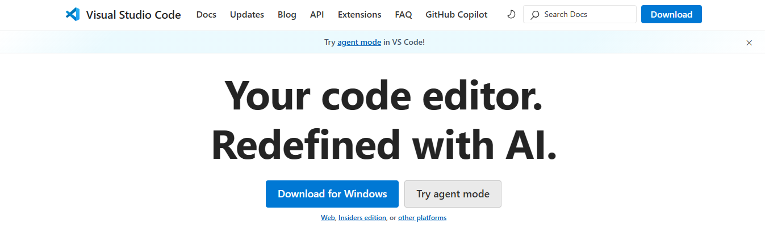Click the Try agent mode button

click(453, 194)
